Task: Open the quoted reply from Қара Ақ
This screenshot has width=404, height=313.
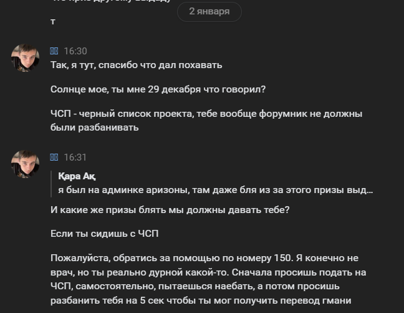Action: [212, 183]
